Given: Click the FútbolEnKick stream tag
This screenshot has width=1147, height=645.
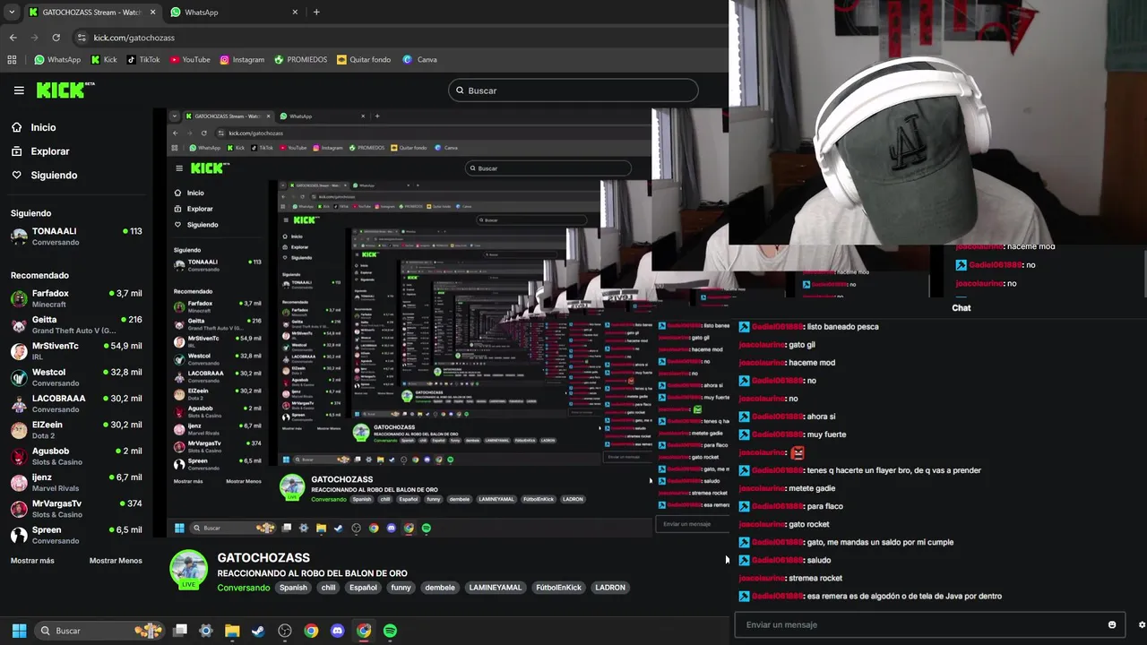Looking at the screenshot, I should click(x=558, y=588).
